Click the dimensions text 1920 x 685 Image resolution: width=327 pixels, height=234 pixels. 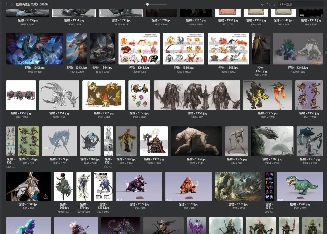tap(197, 117)
